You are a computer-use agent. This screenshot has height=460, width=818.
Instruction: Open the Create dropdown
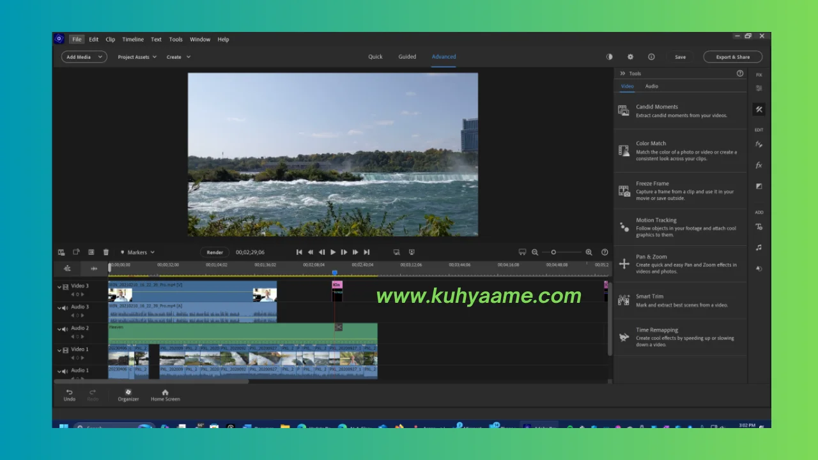(178, 57)
